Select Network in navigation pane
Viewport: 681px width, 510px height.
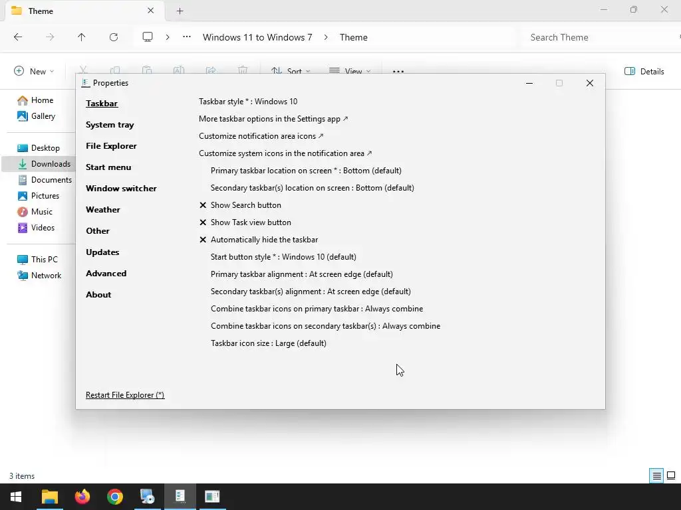[x=39, y=276]
